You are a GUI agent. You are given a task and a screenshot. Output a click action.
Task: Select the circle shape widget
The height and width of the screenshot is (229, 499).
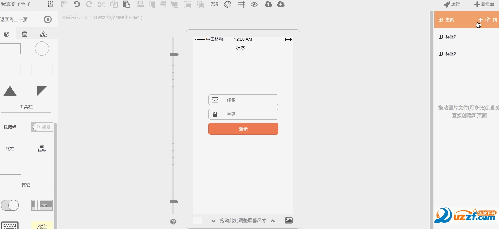coord(42,49)
